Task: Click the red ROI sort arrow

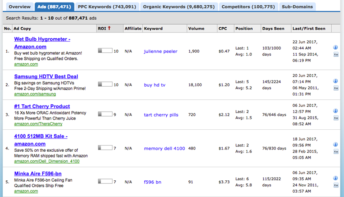Action: click(109, 28)
